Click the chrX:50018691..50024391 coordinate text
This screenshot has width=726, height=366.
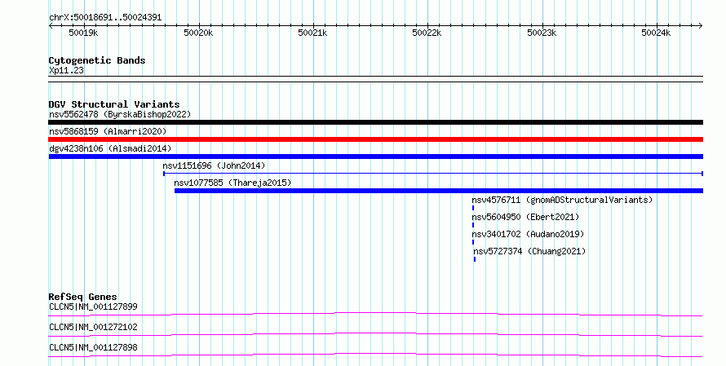tap(105, 18)
